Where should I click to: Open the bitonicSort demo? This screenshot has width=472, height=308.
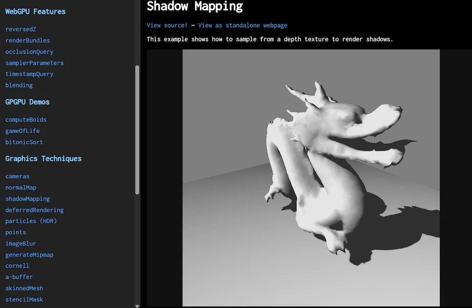(24, 142)
